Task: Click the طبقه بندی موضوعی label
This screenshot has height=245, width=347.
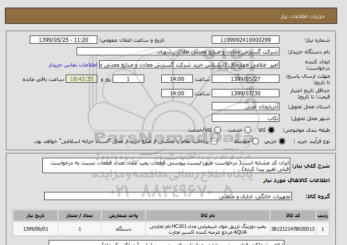Action: coord(306,130)
